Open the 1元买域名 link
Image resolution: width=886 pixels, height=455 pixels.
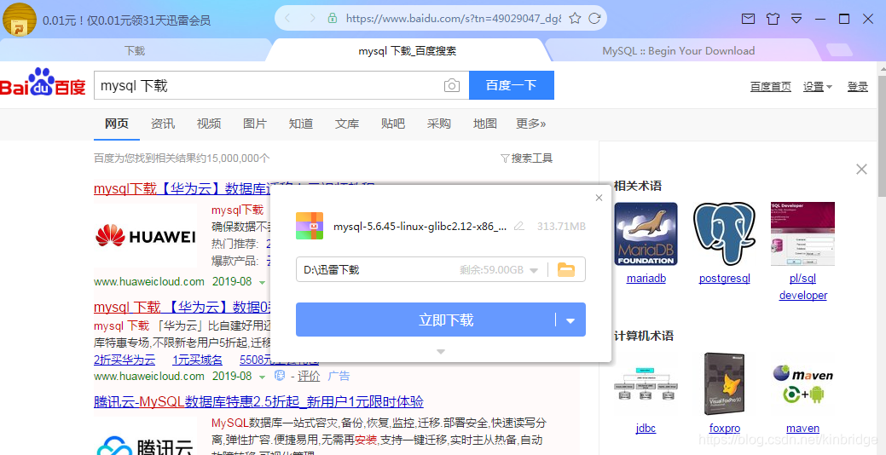point(197,360)
